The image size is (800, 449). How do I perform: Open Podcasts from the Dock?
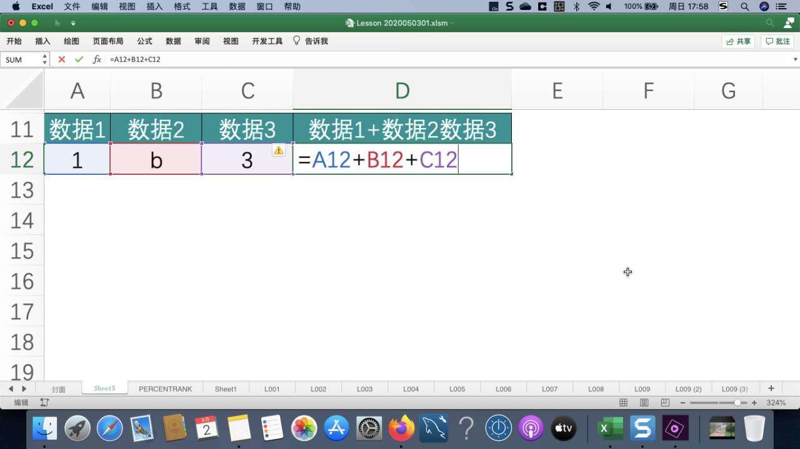click(x=531, y=428)
